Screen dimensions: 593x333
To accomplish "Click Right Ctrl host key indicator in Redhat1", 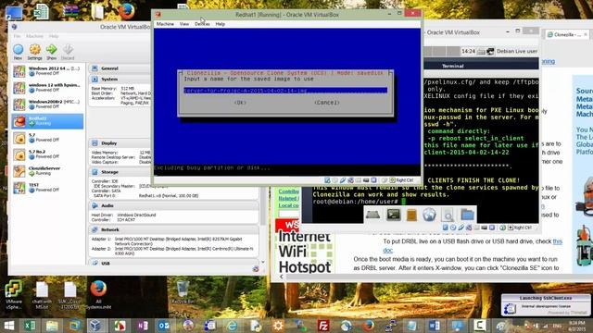I will click(401, 180).
